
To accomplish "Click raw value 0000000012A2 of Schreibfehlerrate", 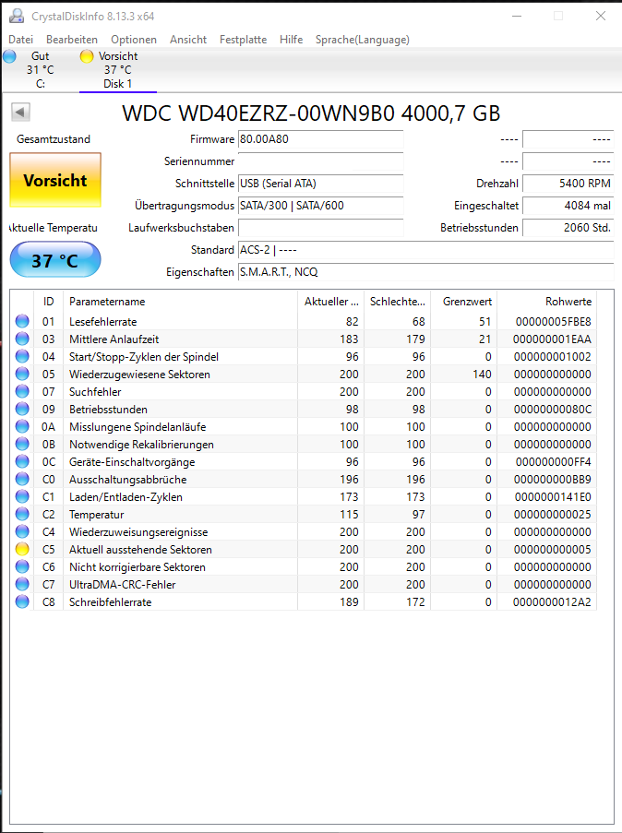I will pyautogui.click(x=552, y=601).
